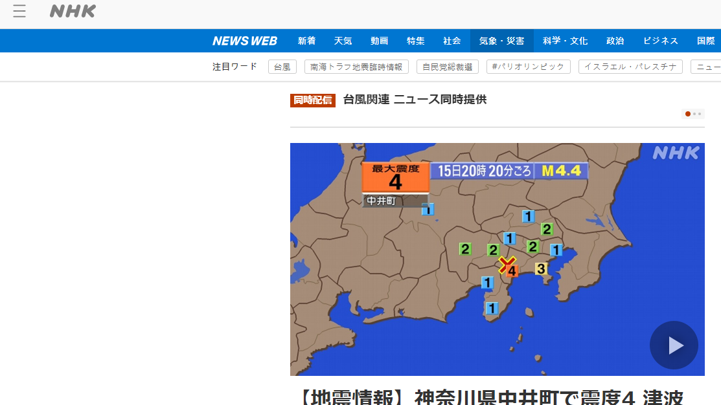Screen dimensions: 721x405
Task: Open the 天気 weather tab
Action: [x=343, y=41]
